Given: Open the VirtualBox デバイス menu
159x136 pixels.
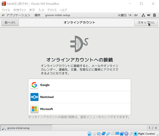Looking at the screenshot, I should coord(52,10).
